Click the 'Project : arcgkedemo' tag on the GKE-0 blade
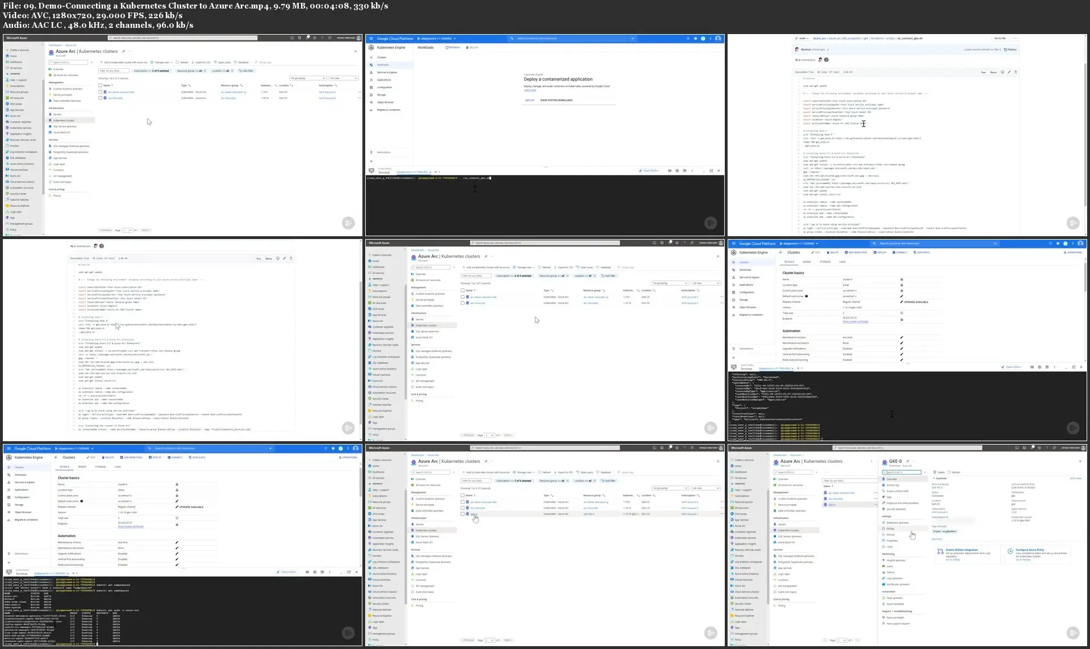The width and height of the screenshot is (1090, 649). tap(945, 531)
